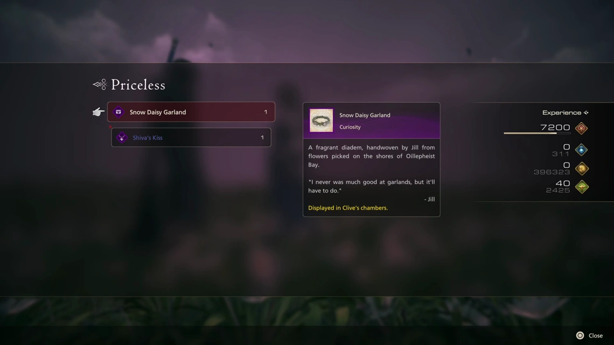614x345 pixels.
Task: Click the Snow Daisy Garland chest icon
Action: click(118, 112)
